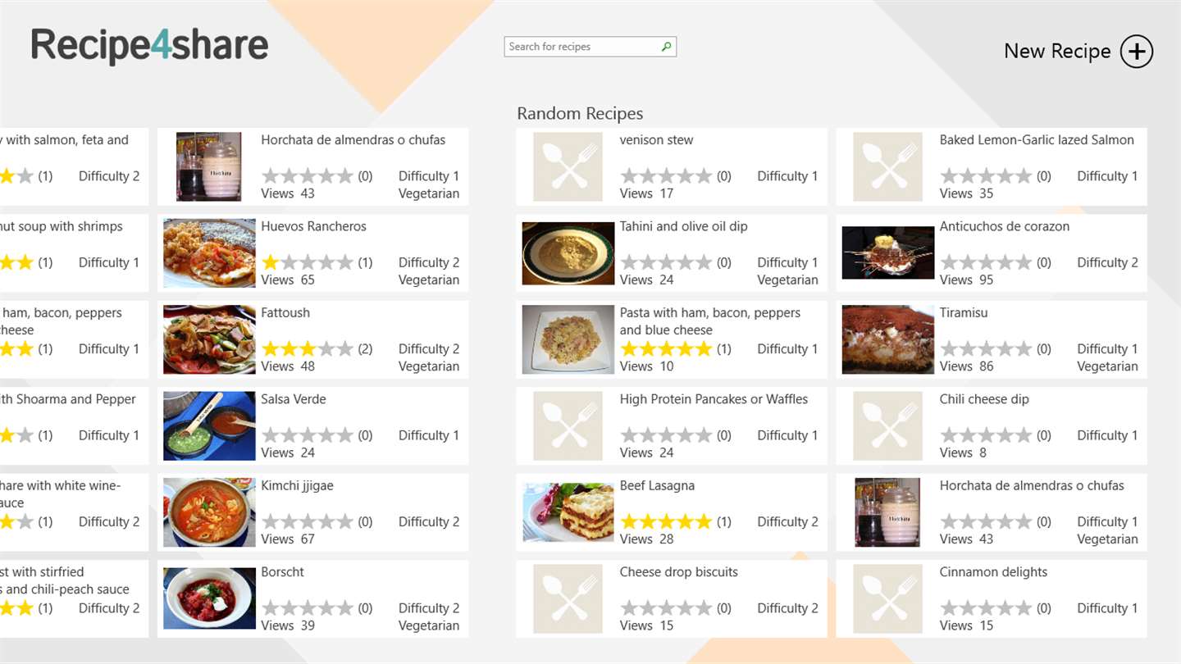Open the Huevos Rancheros recipe thumbnail
Image resolution: width=1181 pixels, height=664 pixels.
click(209, 253)
